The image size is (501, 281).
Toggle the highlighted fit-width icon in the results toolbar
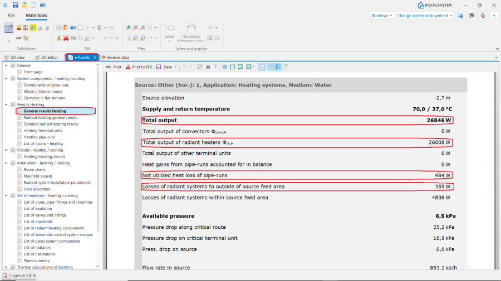[262, 67]
